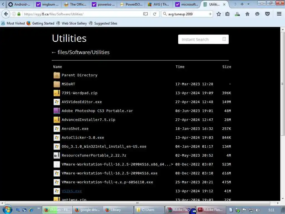The width and height of the screenshot is (285, 214).
Task: Click the AVSVideoEditor.exe file icon
Action: [57, 102]
